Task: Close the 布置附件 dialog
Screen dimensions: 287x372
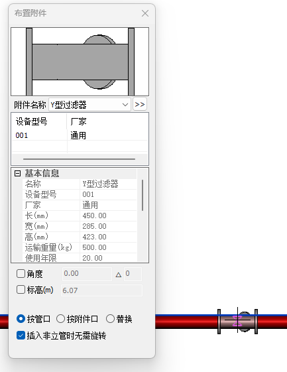Action: (x=145, y=13)
